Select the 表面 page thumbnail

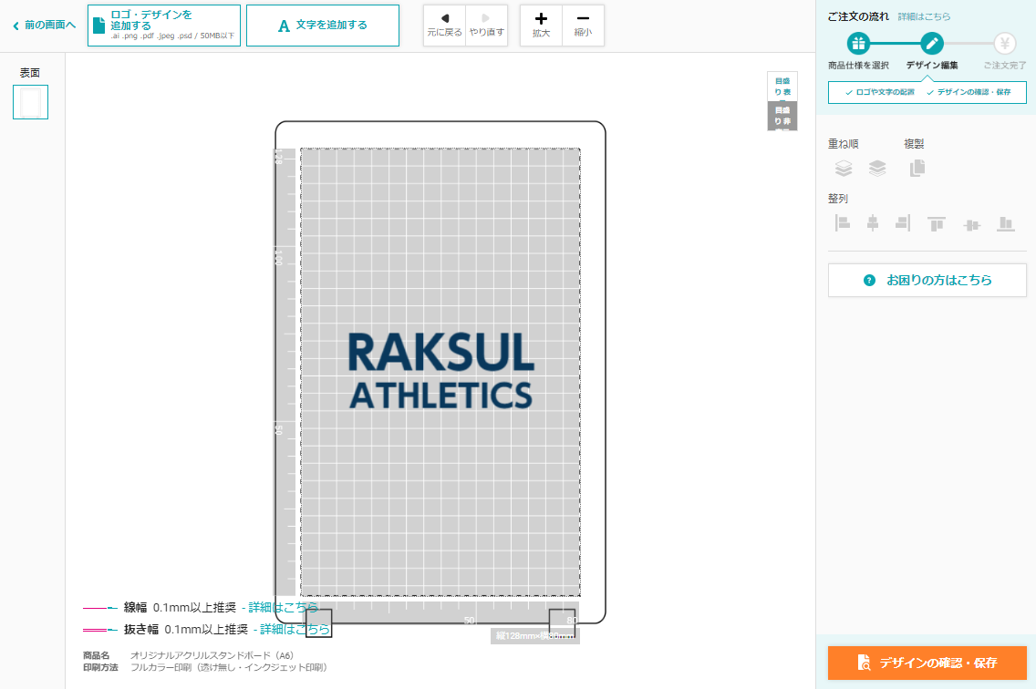tap(30, 102)
